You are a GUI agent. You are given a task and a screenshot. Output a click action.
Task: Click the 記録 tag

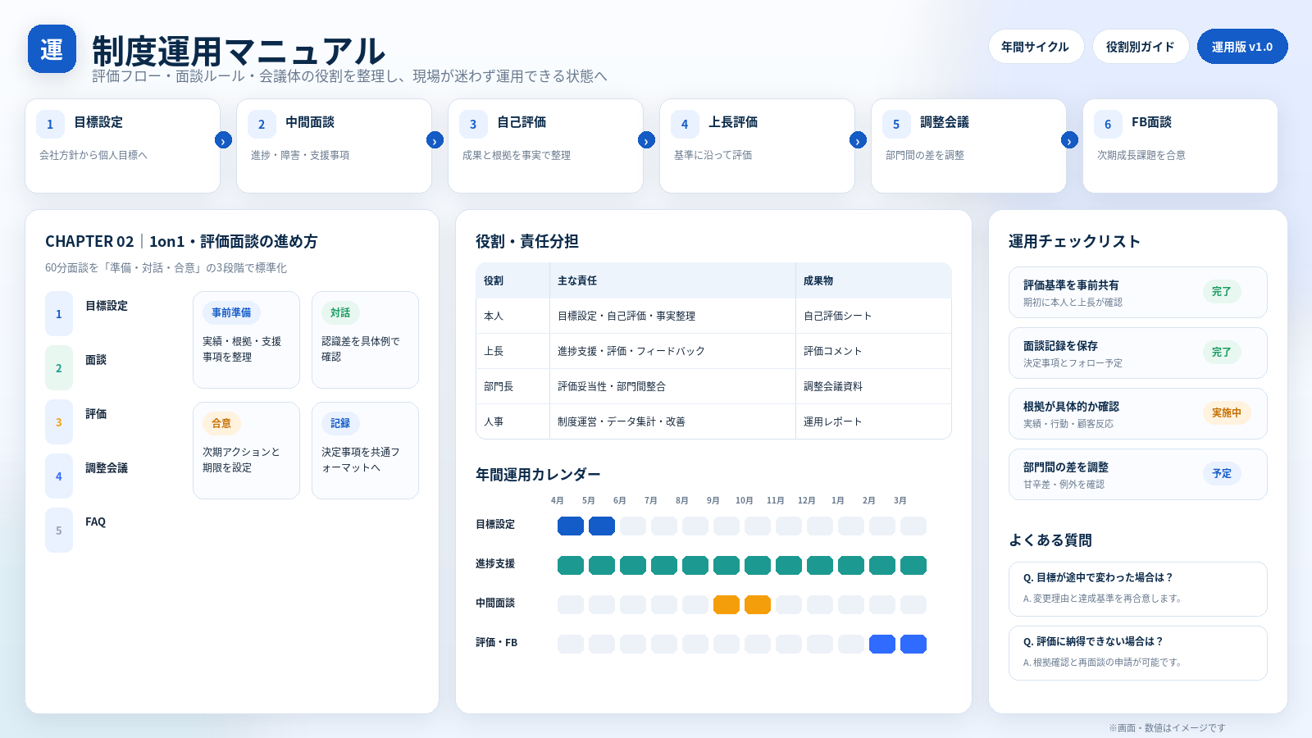coord(340,423)
